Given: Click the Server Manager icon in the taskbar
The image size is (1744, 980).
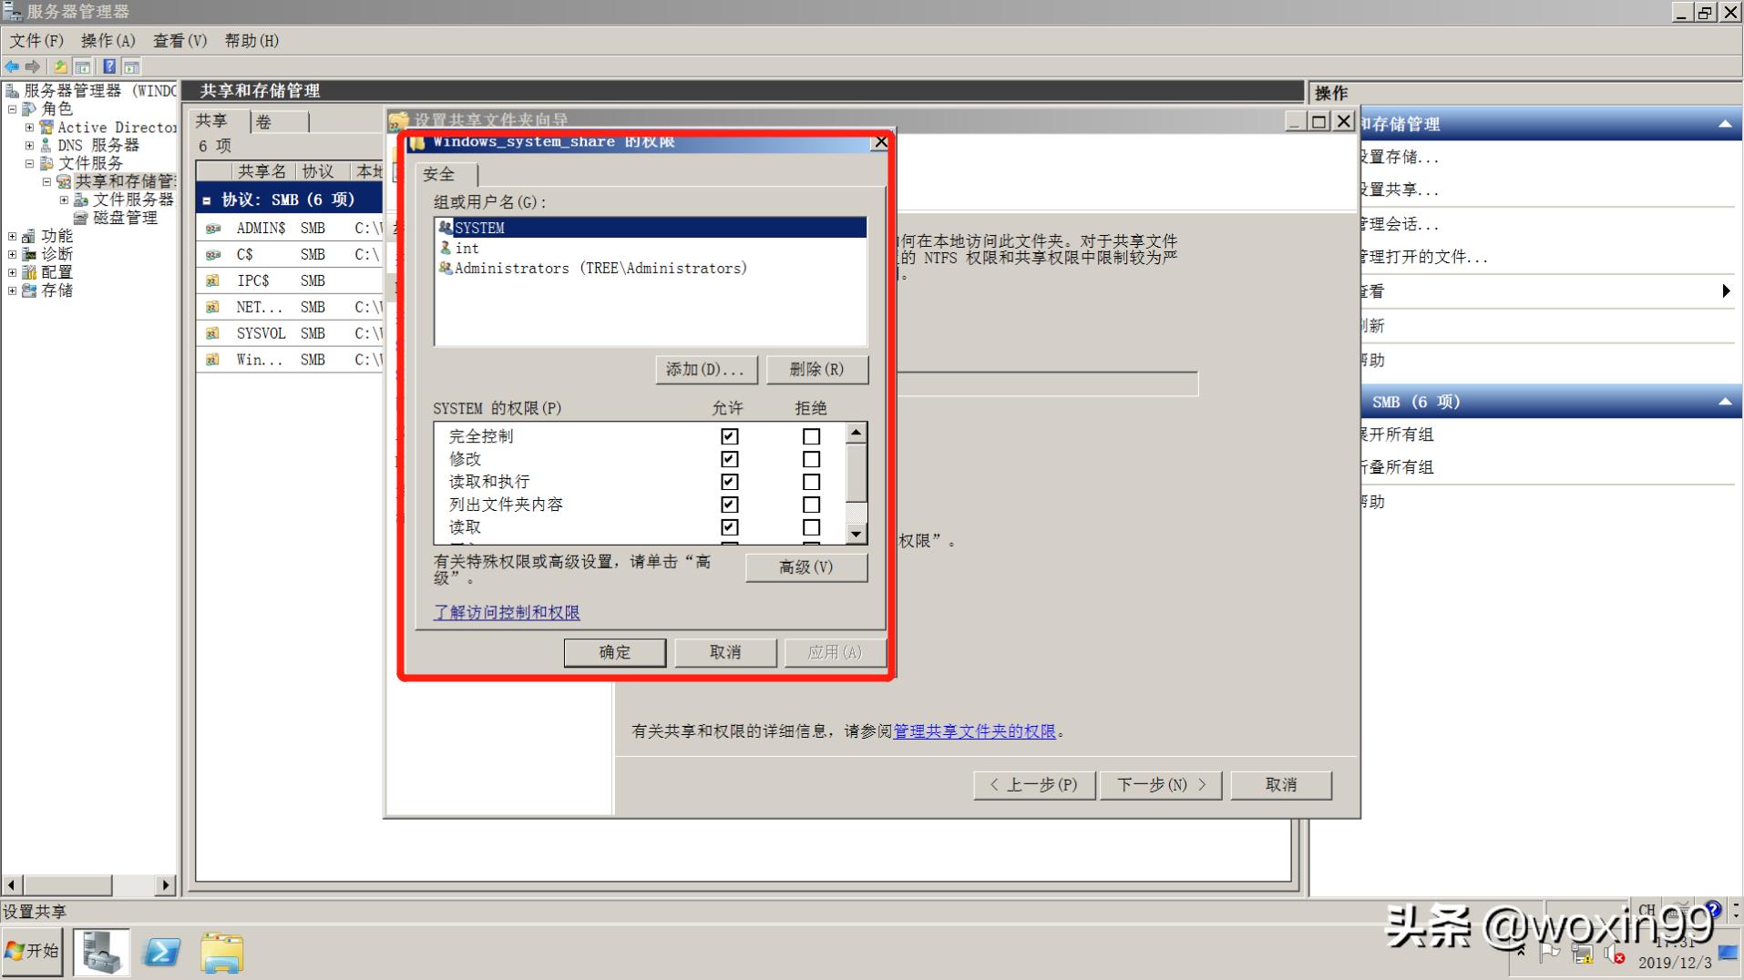Looking at the screenshot, I should point(100,951).
